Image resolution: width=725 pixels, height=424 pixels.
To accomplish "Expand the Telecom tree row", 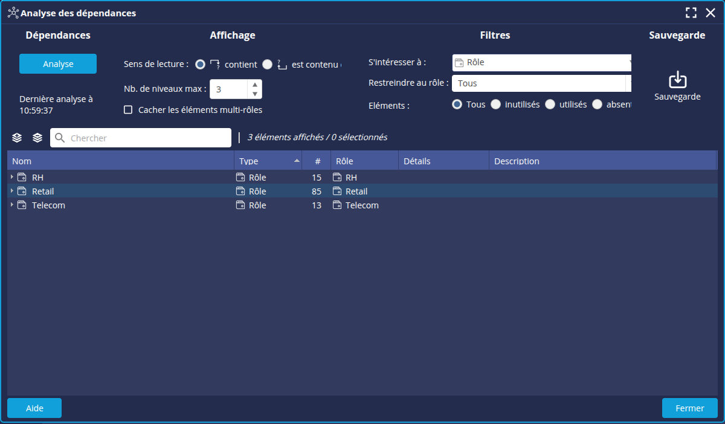I will tap(12, 205).
